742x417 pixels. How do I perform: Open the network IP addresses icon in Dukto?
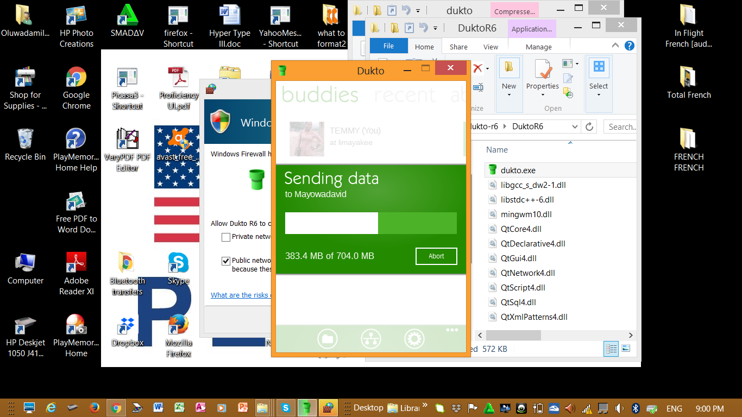[371, 339]
